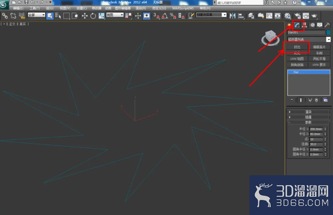Click the Select and Link chain icon
333x215 pixels.
[5, 16]
